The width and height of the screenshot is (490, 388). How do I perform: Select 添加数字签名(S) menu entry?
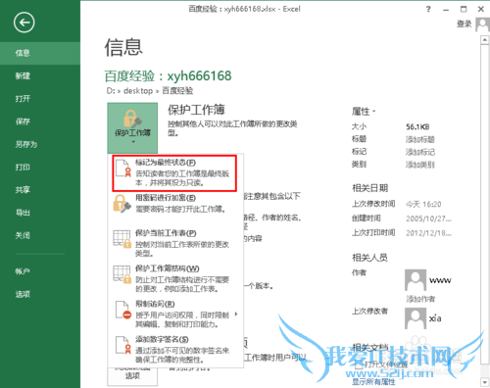point(175,350)
